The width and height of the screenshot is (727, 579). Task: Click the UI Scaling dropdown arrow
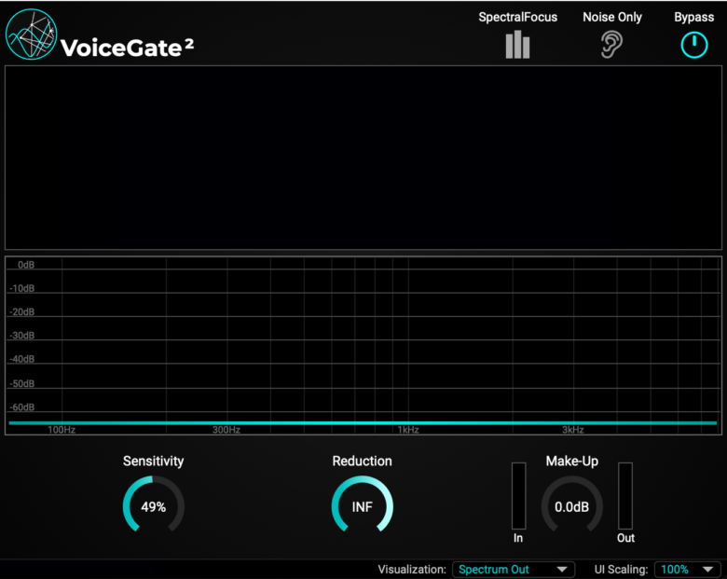tap(708, 569)
